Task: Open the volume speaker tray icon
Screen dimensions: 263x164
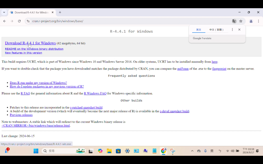Action: [x=232, y=151]
